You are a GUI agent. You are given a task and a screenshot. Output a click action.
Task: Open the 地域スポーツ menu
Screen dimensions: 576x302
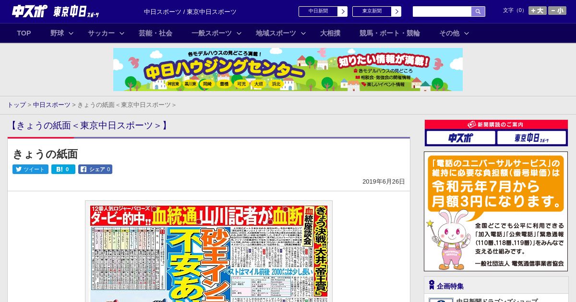[x=276, y=33]
